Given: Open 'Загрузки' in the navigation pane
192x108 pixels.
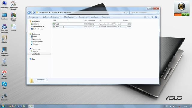Looking at the screenshot, I should click(36, 24).
